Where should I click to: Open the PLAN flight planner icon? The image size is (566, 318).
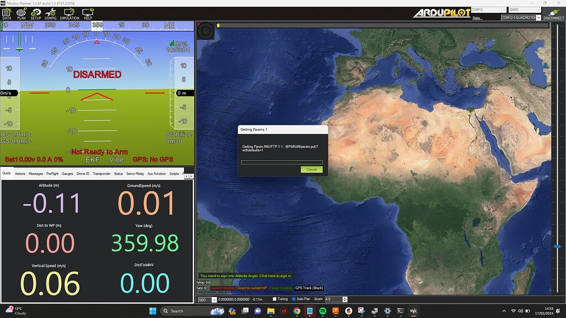click(x=21, y=14)
